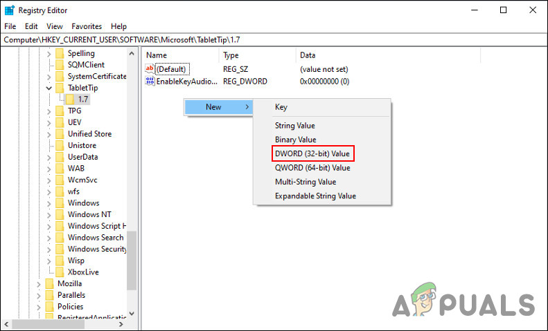Collapse the TabletTip tree node
Screen dimensions: 548x331
(x=49, y=88)
